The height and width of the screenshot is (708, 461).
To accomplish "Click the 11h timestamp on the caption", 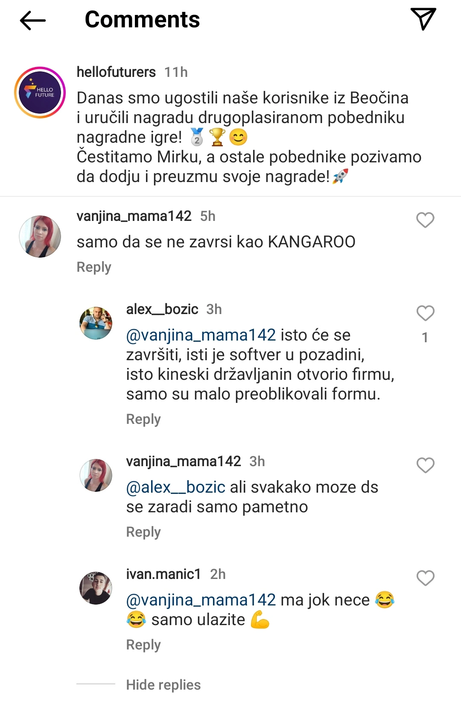I will pos(176,72).
